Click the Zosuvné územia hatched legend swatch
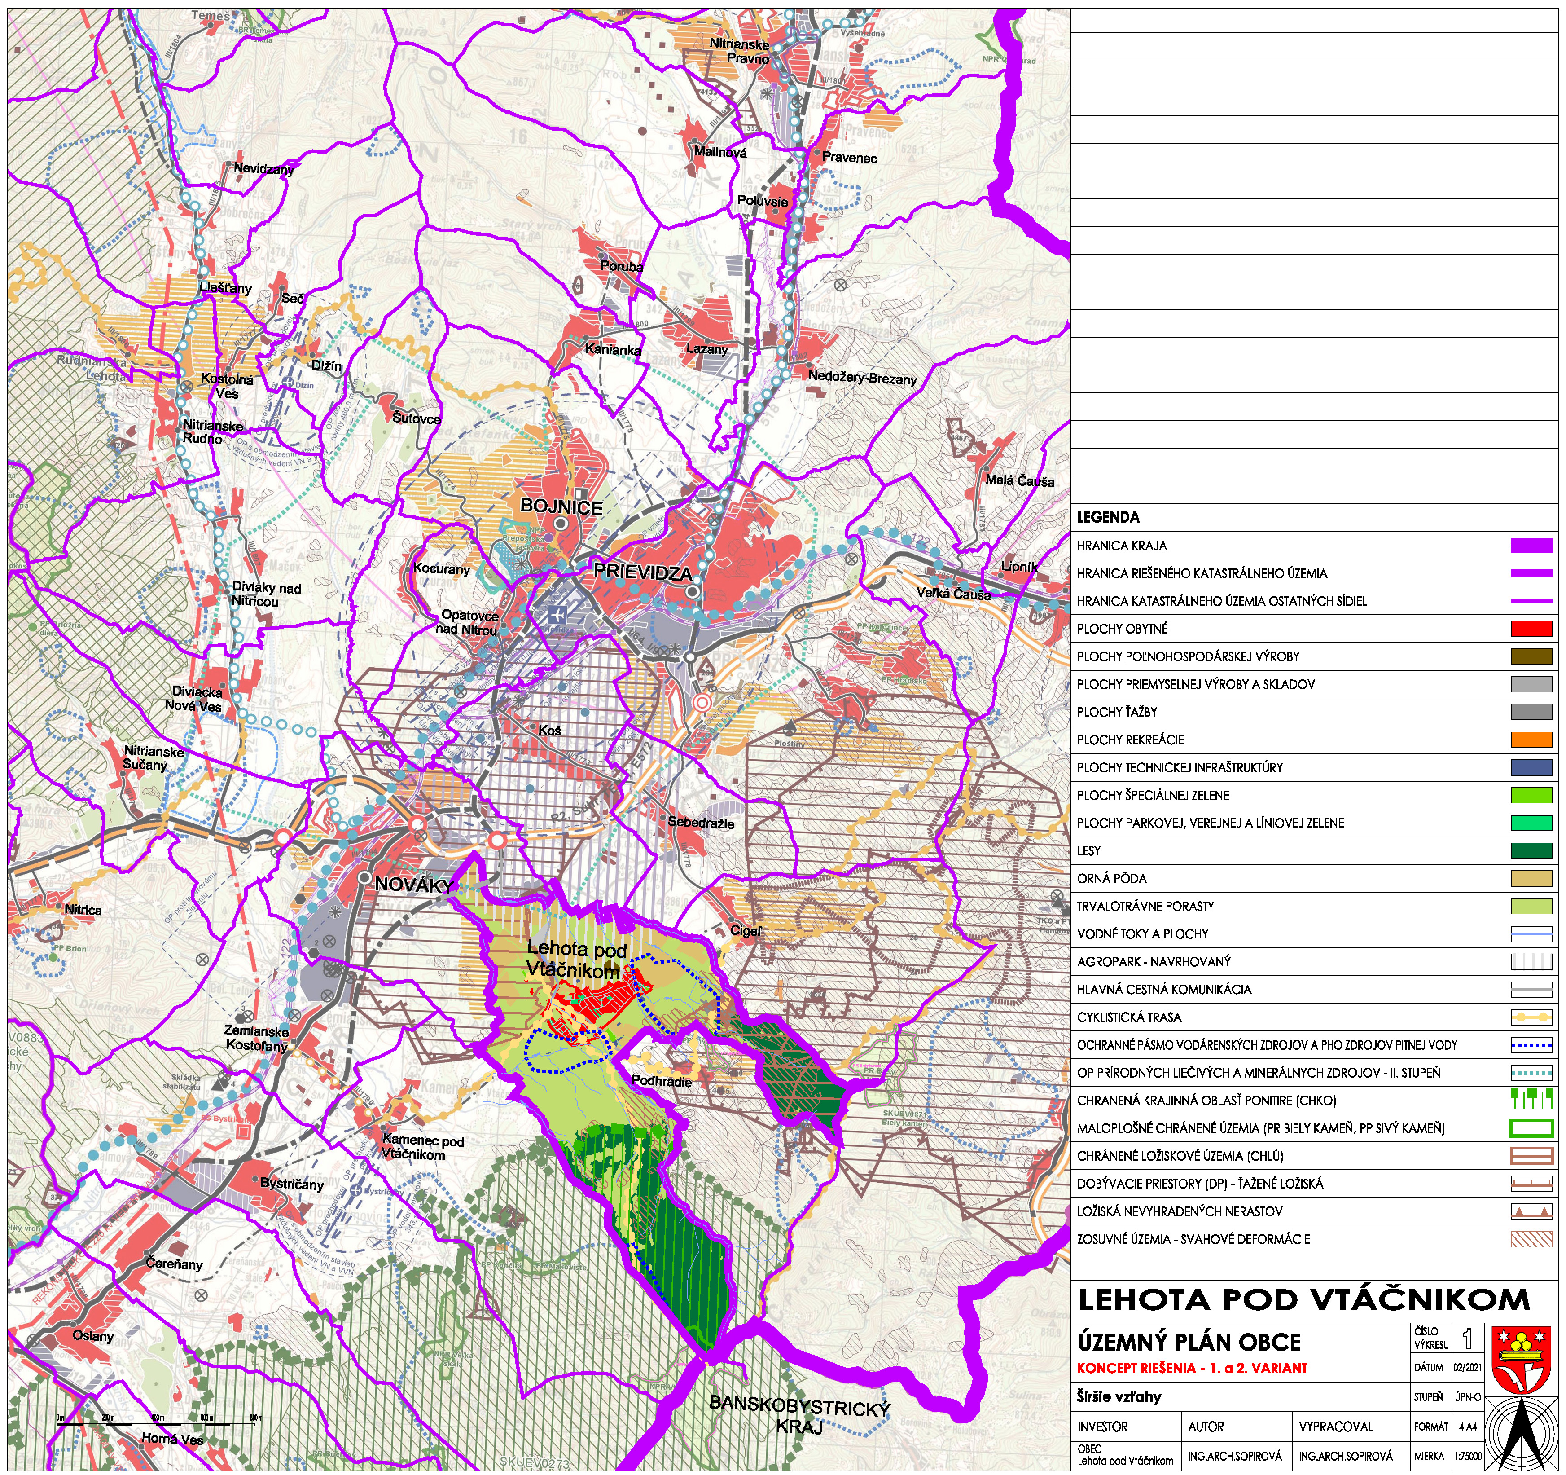Screen dimensions: 1566x1475 [x=1531, y=1239]
